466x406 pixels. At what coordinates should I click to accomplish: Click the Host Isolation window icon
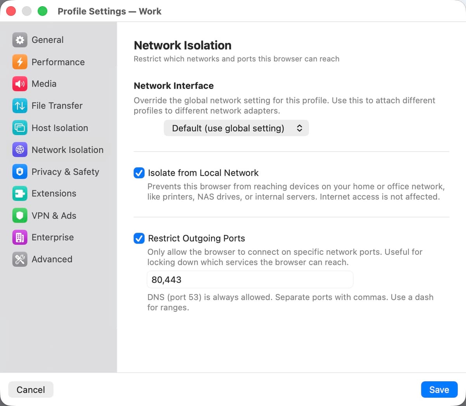[20, 128]
